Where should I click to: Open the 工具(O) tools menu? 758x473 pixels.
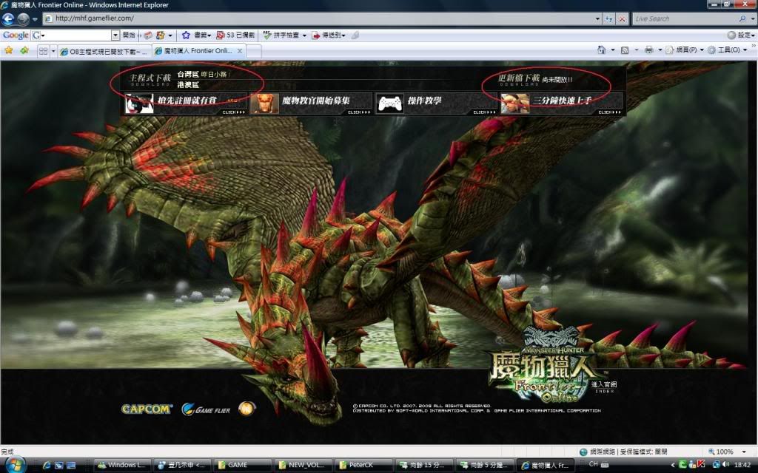coord(727,50)
